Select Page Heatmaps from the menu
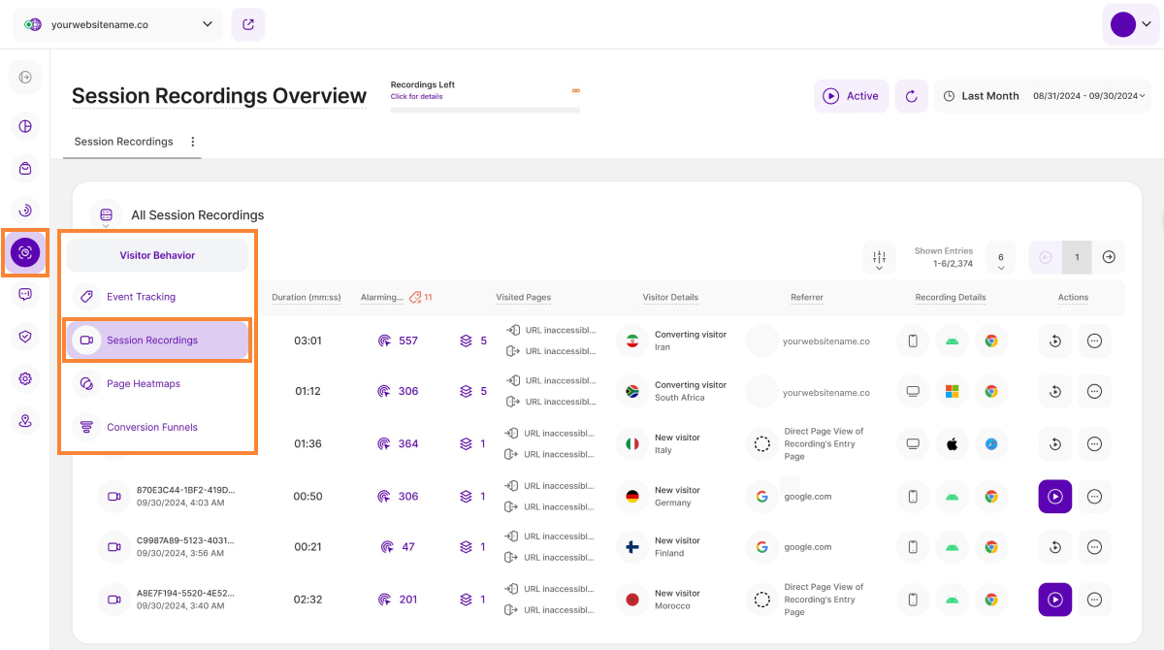 tap(143, 384)
